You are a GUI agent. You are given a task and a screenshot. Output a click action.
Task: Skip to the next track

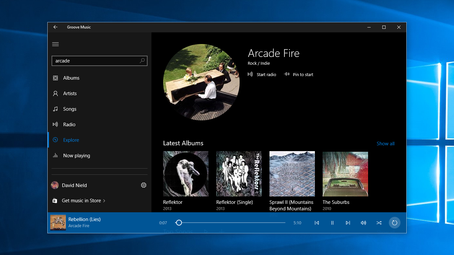point(348,223)
